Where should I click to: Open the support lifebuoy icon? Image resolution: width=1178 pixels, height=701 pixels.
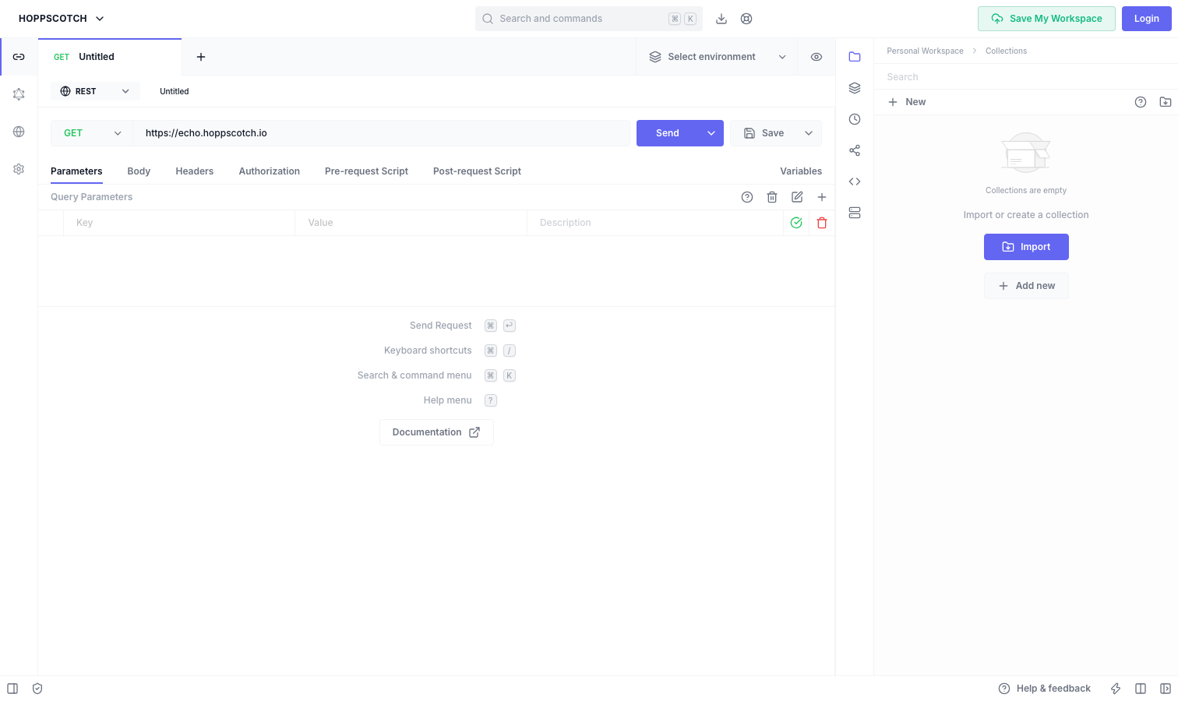(746, 19)
